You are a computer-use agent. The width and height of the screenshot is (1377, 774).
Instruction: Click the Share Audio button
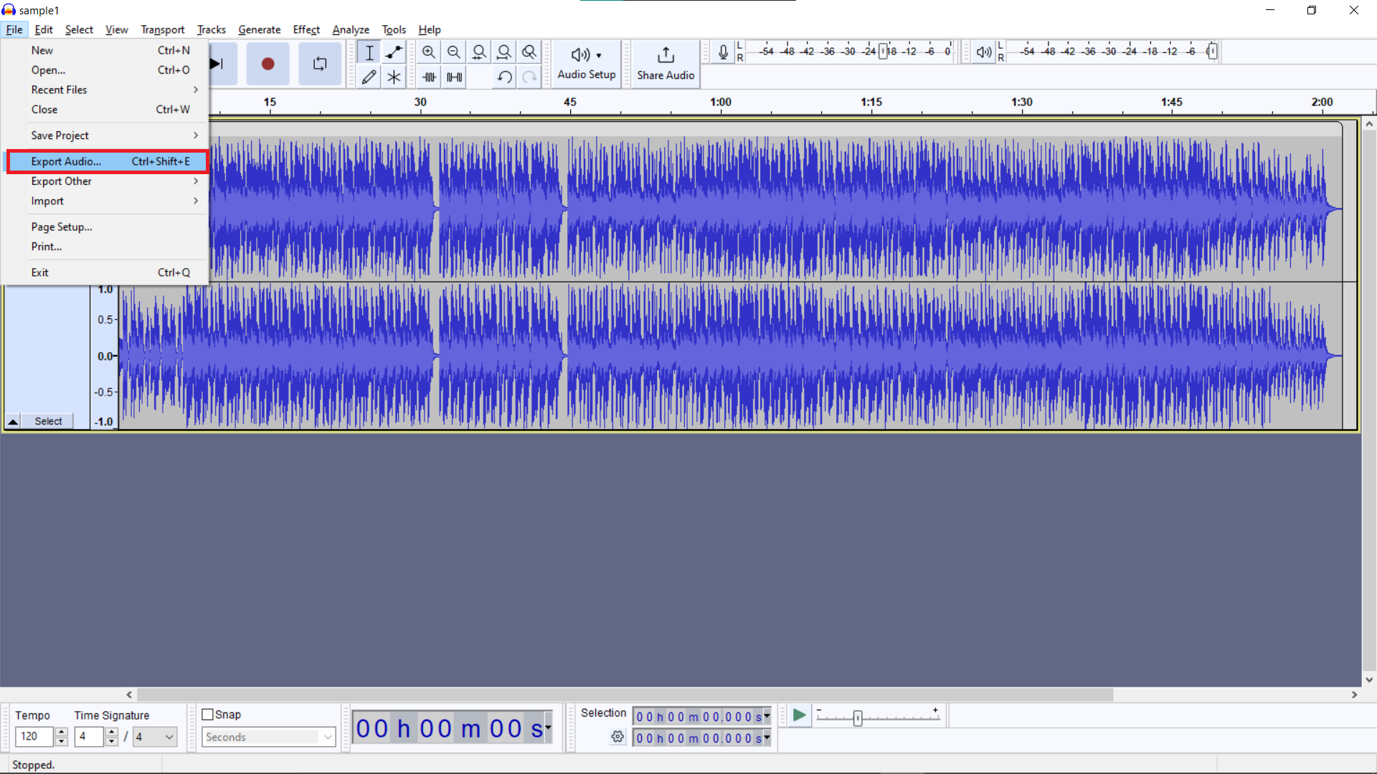666,63
